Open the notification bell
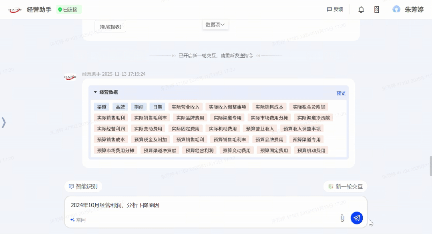This screenshot has width=432, height=234. click(x=361, y=10)
